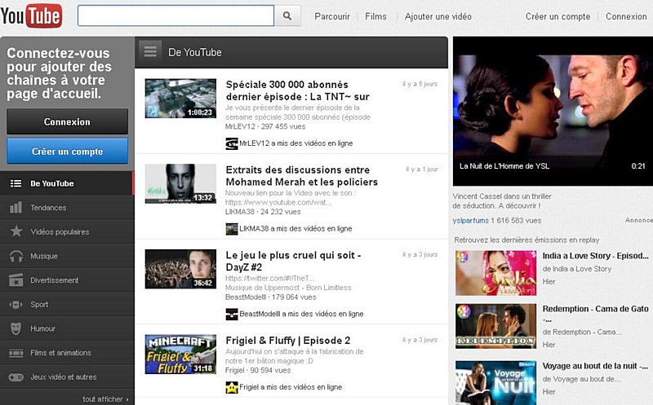Select Divertissement category

click(x=67, y=280)
